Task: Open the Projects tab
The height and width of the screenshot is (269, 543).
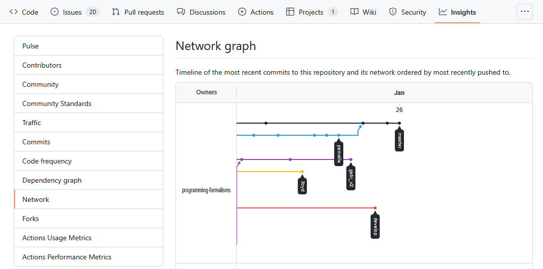Action: (311, 12)
